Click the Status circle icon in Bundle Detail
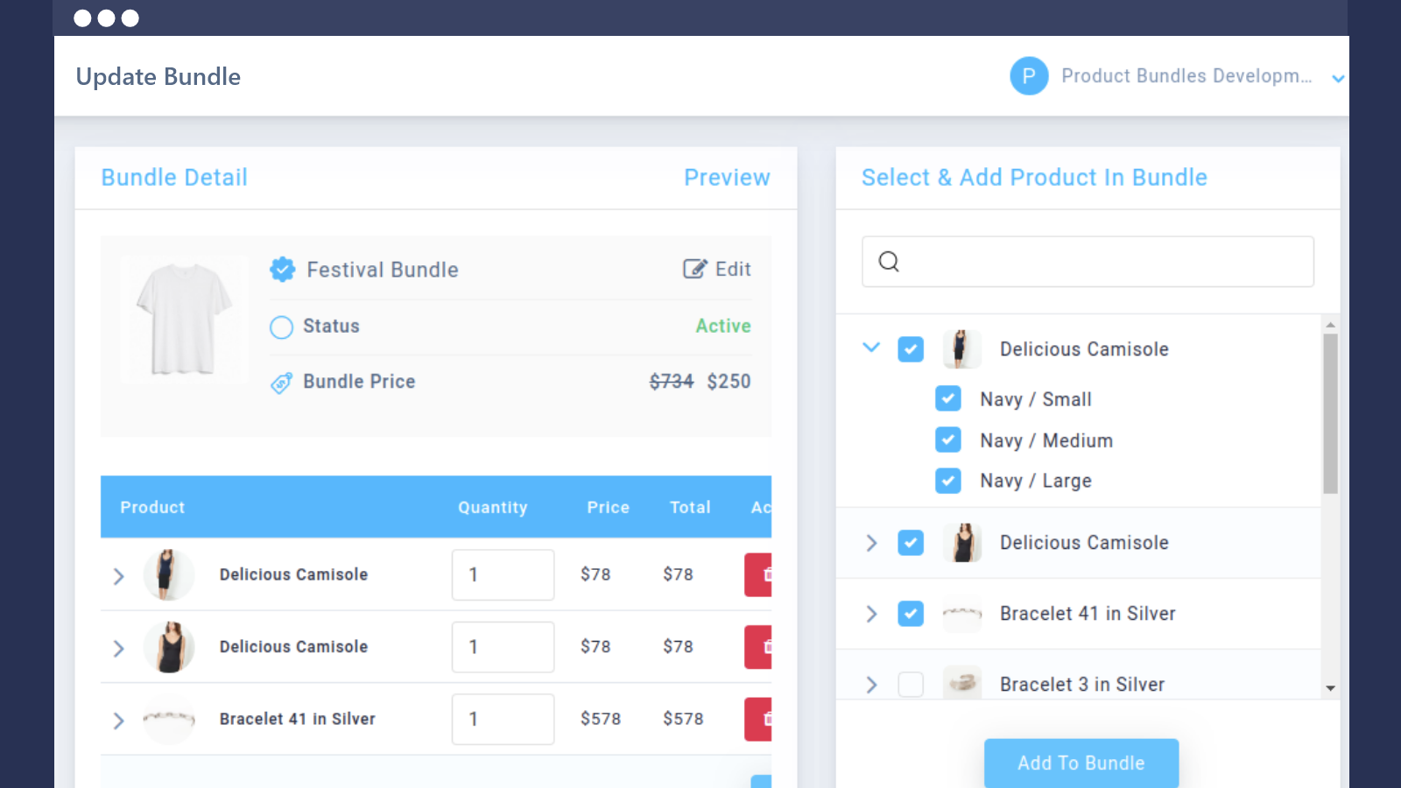Image resolution: width=1401 pixels, height=788 pixels. tap(281, 327)
